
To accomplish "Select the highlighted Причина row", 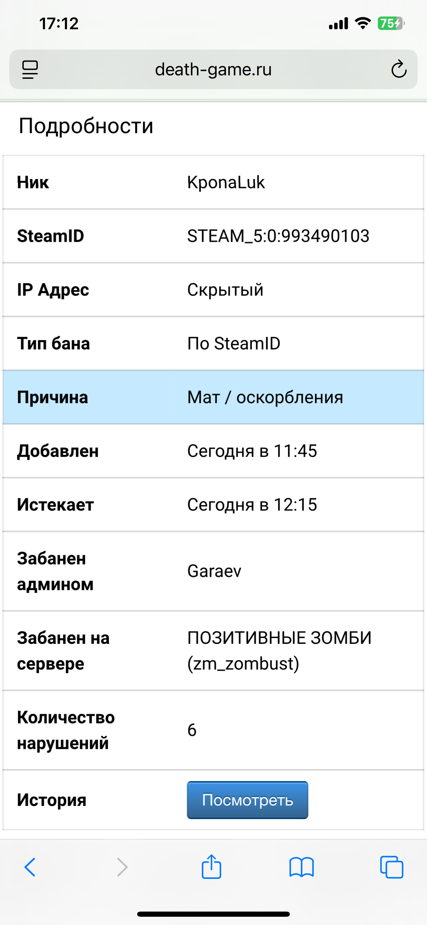I will tap(213, 397).
